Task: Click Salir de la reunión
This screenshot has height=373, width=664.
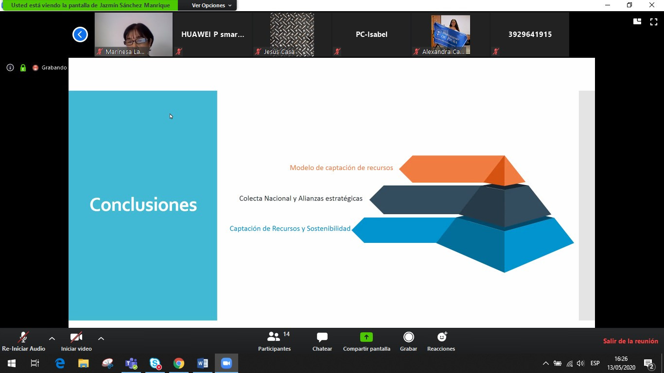Action: 630,341
